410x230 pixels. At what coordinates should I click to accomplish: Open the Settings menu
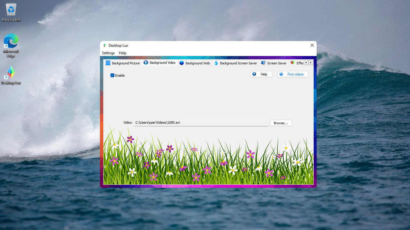(x=108, y=53)
